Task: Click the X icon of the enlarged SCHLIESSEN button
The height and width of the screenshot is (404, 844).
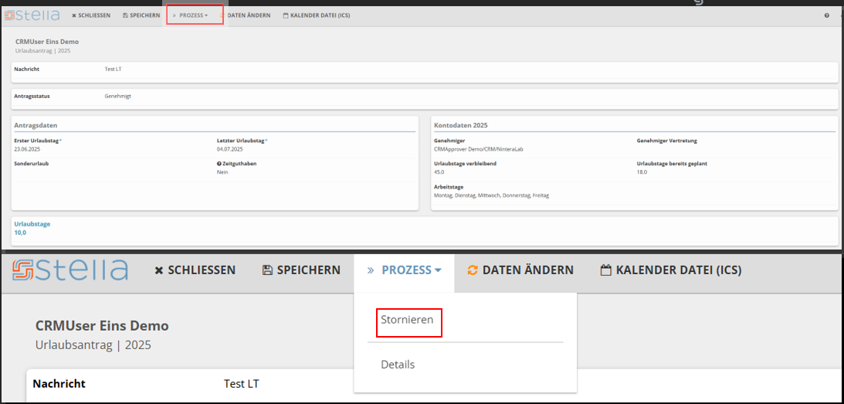Action: tap(159, 270)
